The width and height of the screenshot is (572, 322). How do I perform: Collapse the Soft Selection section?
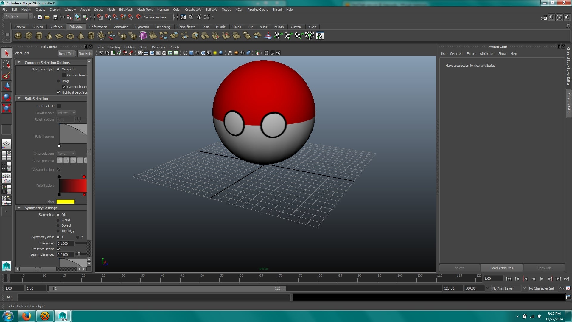19,98
